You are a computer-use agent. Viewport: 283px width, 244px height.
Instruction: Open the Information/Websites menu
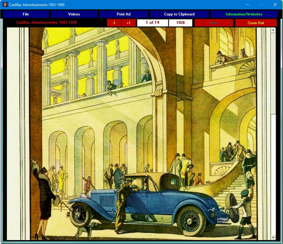244,14
